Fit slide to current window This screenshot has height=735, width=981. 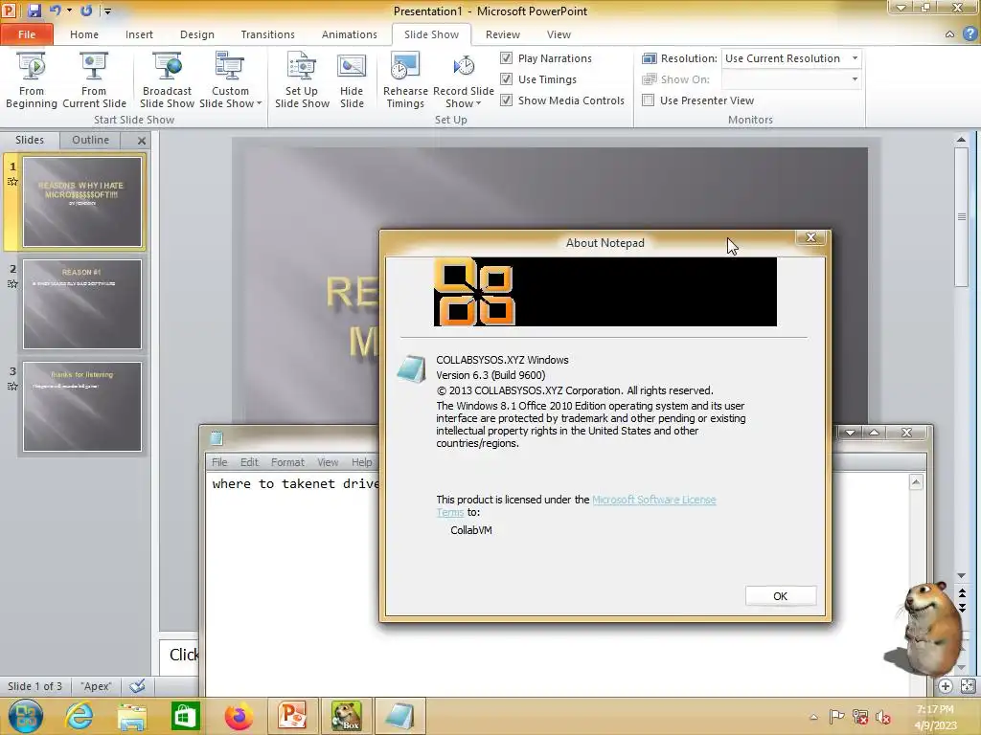pyautogui.click(x=968, y=686)
